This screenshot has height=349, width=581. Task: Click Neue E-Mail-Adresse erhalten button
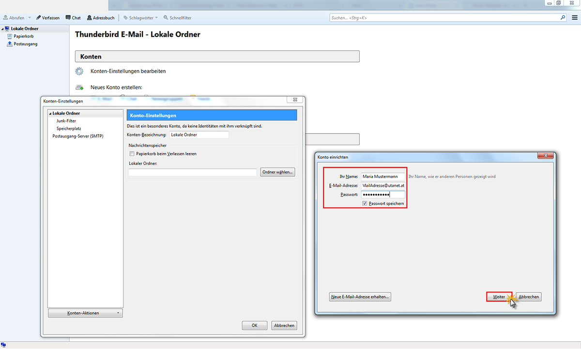(x=360, y=297)
